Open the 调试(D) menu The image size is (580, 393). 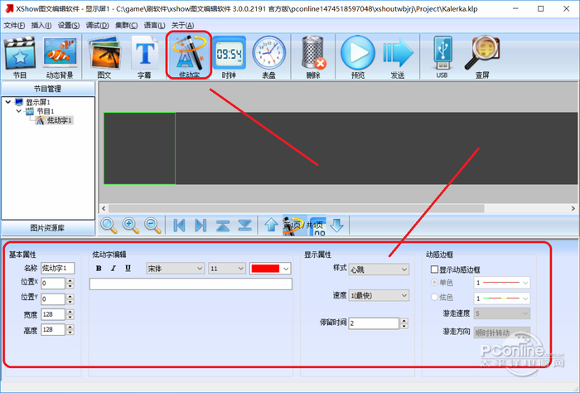[97, 25]
